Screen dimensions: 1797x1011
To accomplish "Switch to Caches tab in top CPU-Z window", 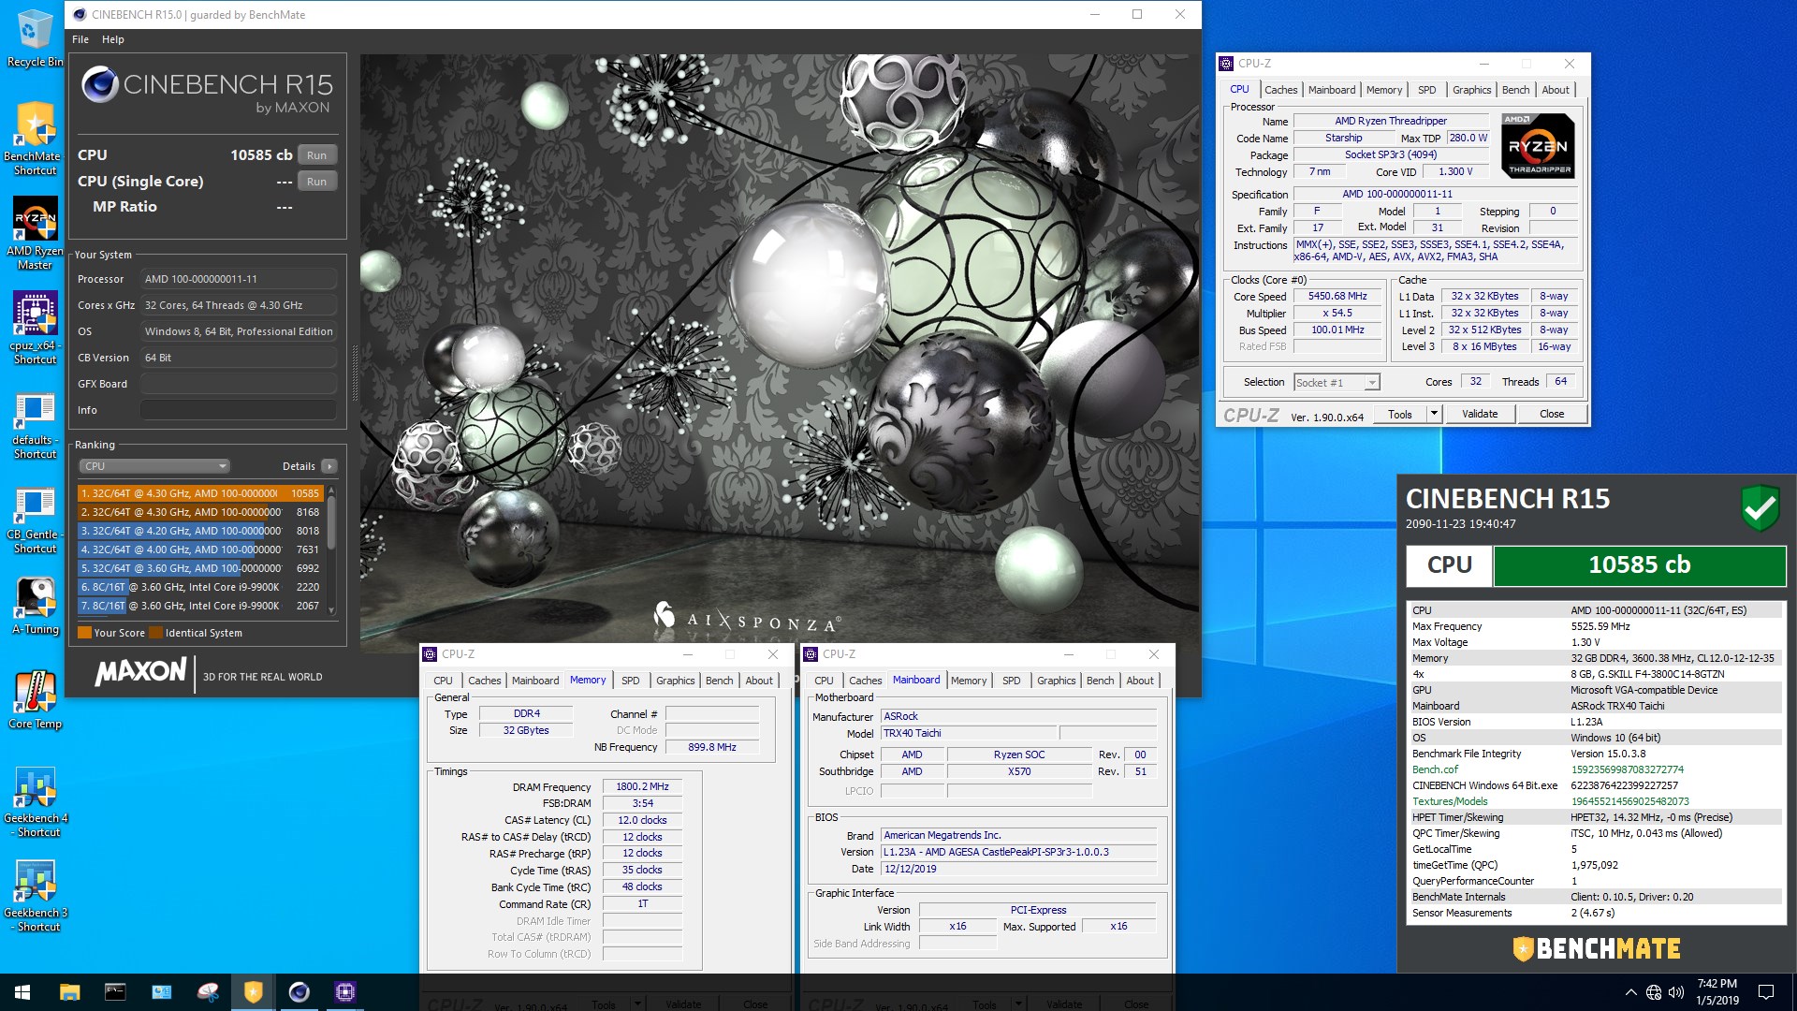I will [x=1280, y=90].
